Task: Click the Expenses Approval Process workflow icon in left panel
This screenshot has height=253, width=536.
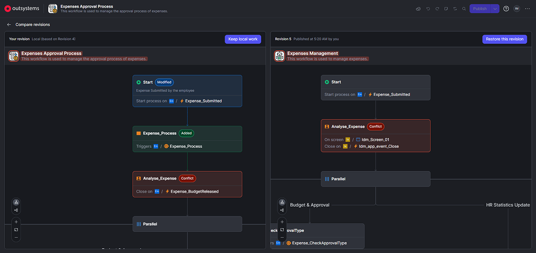Action: click(x=14, y=56)
